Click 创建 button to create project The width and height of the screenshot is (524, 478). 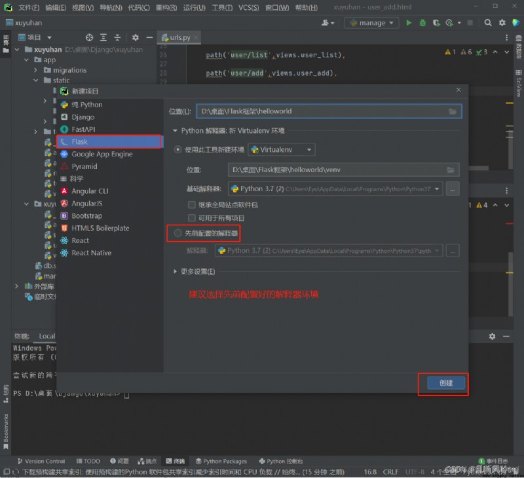(x=446, y=383)
